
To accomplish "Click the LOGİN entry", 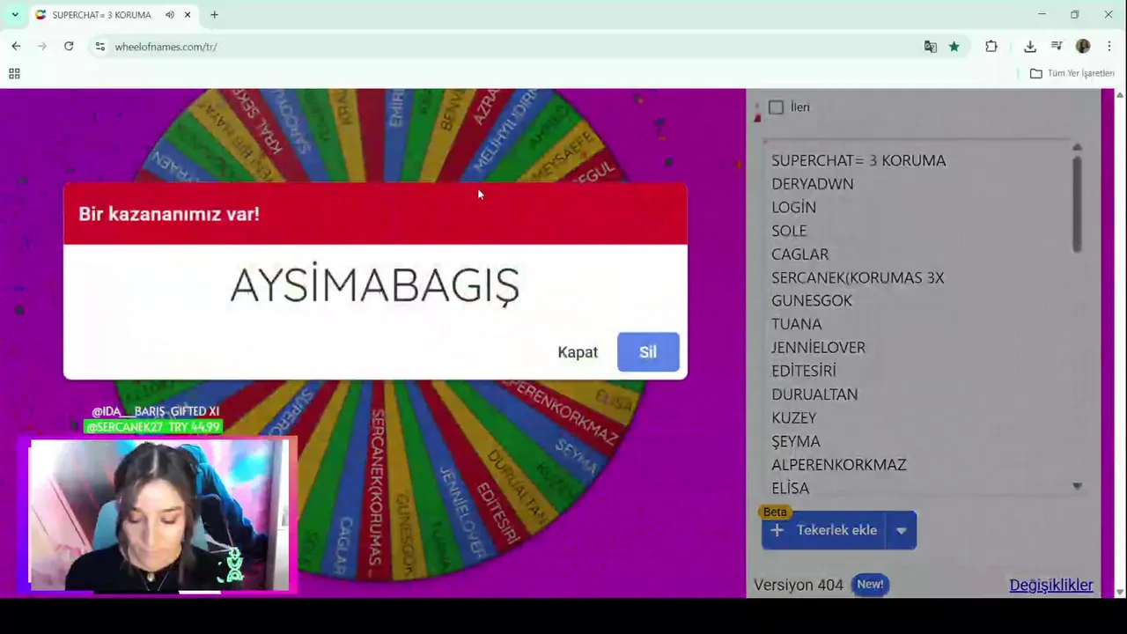I will [794, 207].
